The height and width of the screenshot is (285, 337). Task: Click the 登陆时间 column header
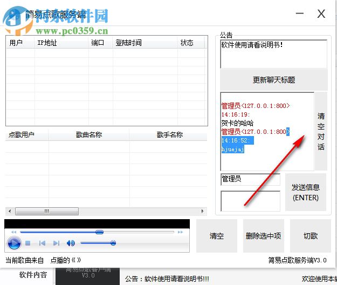pos(145,43)
